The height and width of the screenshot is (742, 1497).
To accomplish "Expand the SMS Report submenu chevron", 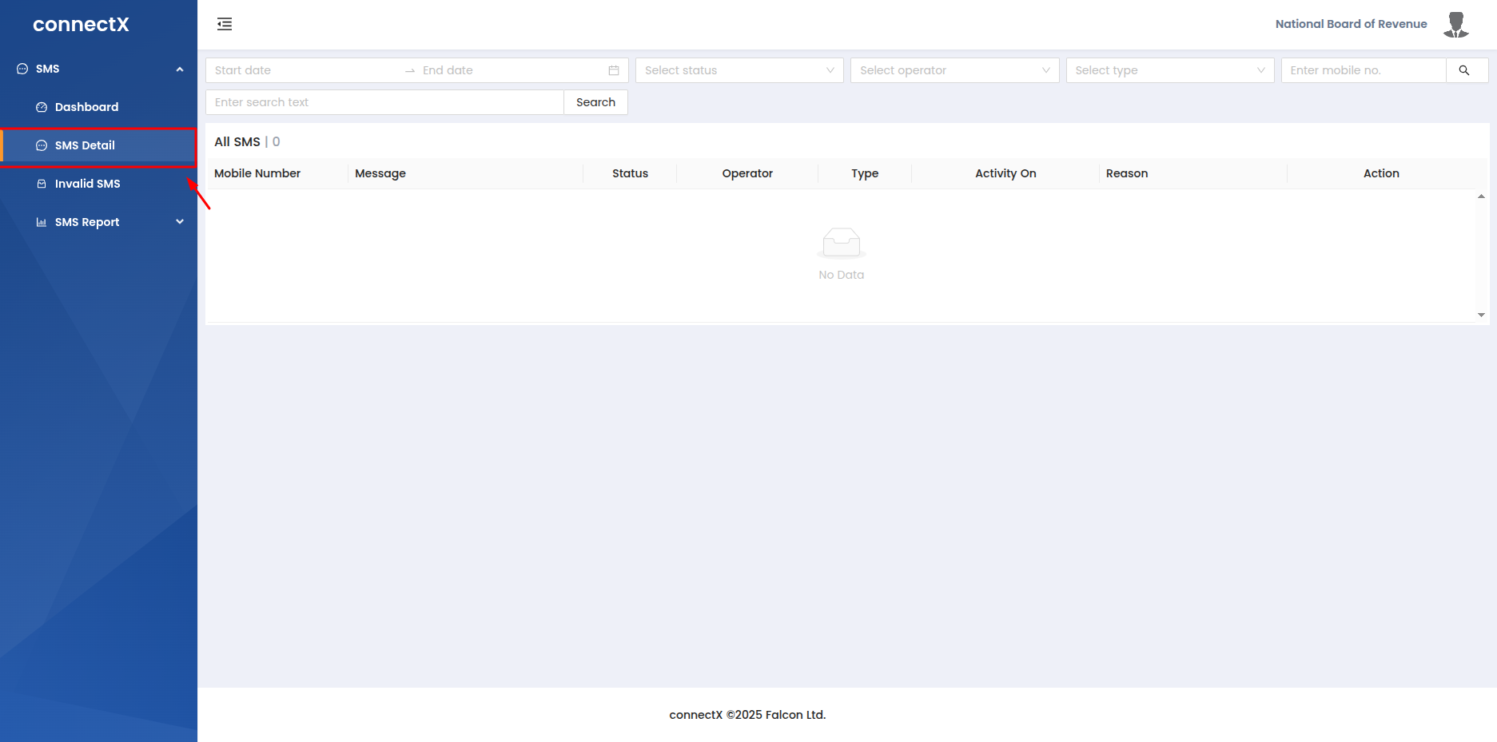I will [x=180, y=222].
